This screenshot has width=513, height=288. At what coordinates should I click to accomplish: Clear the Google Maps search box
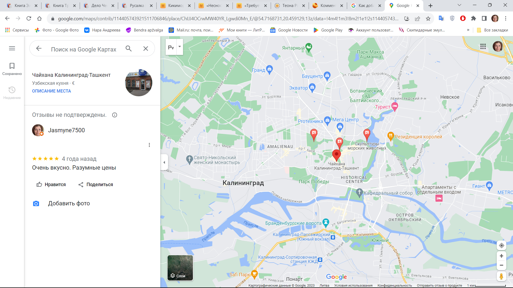point(146,49)
